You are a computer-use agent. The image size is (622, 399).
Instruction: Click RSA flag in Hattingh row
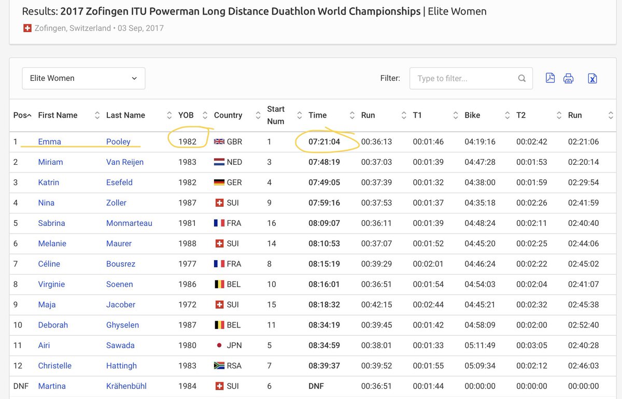click(x=219, y=365)
